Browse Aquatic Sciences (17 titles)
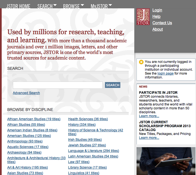Image resolution: width=196 pixels, height=175 pixels. 28,147
